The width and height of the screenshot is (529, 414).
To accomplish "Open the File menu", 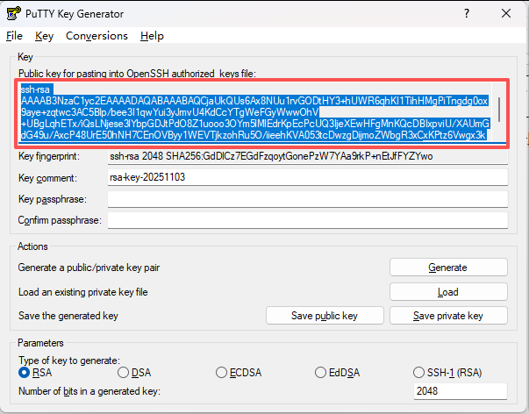I will 14,36.
